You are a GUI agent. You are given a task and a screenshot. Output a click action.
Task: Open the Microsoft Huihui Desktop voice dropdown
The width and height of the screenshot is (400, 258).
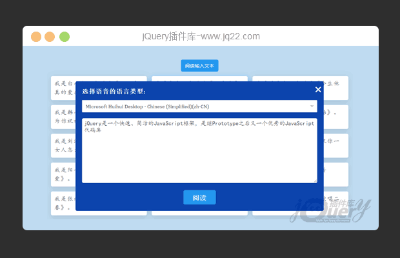point(199,106)
